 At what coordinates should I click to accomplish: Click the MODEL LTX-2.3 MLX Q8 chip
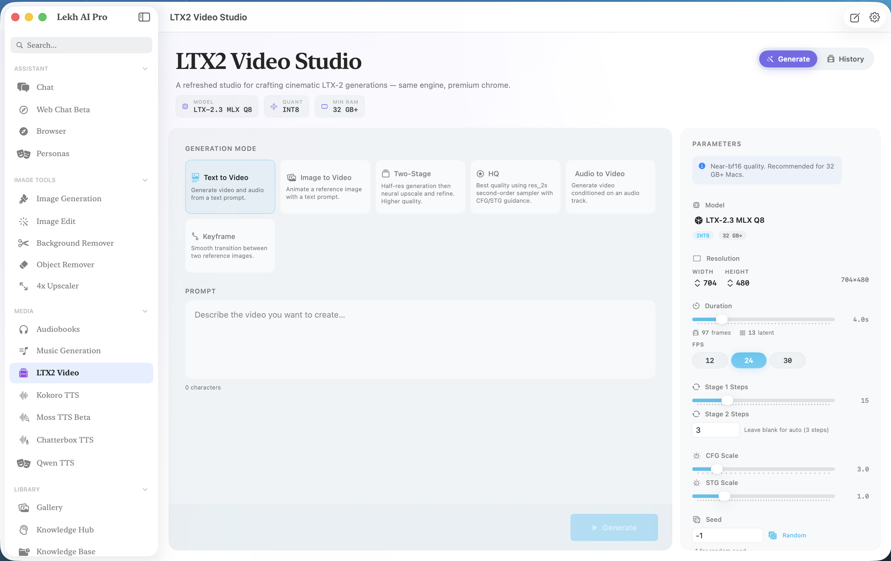(217, 106)
